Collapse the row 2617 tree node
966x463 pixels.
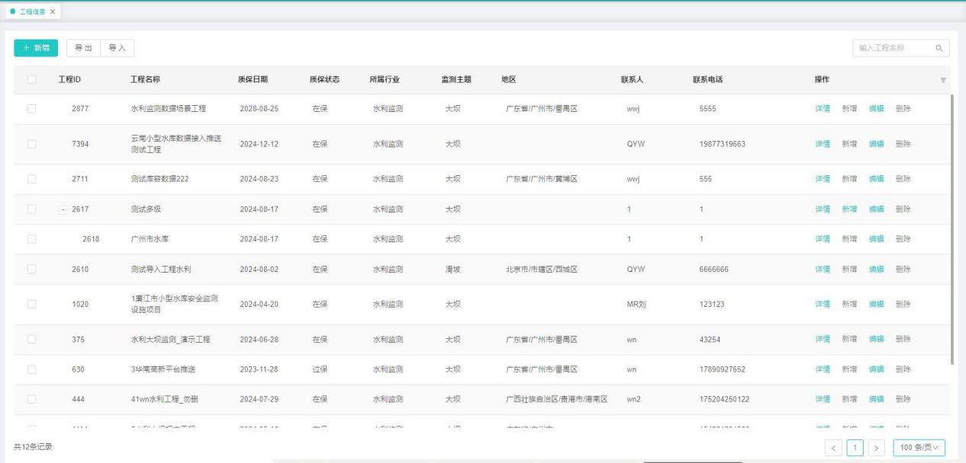[x=63, y=209]
